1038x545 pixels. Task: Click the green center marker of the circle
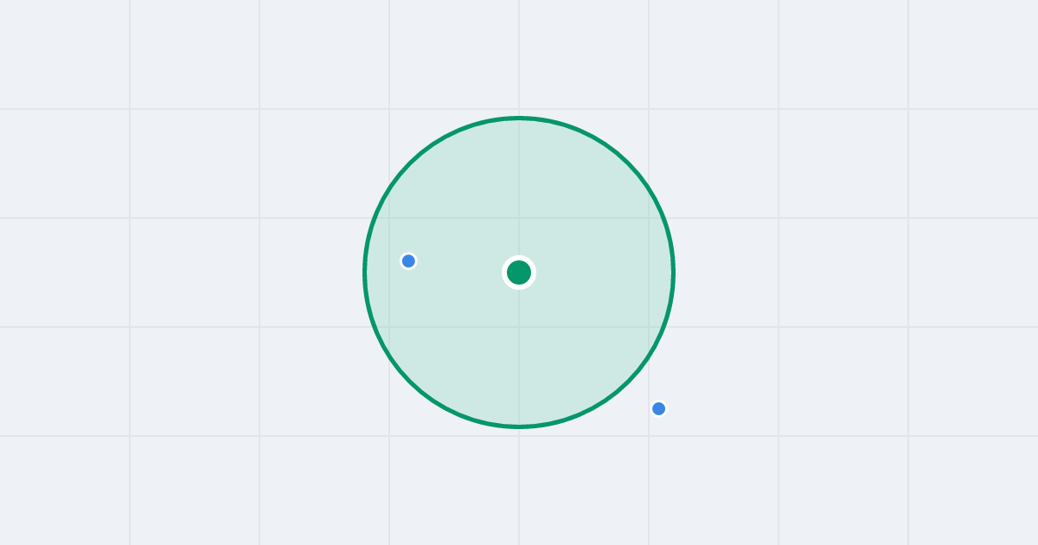pos(519,272)
